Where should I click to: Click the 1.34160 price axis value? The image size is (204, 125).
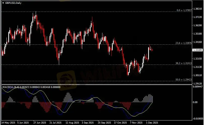[x=197, y=42]
